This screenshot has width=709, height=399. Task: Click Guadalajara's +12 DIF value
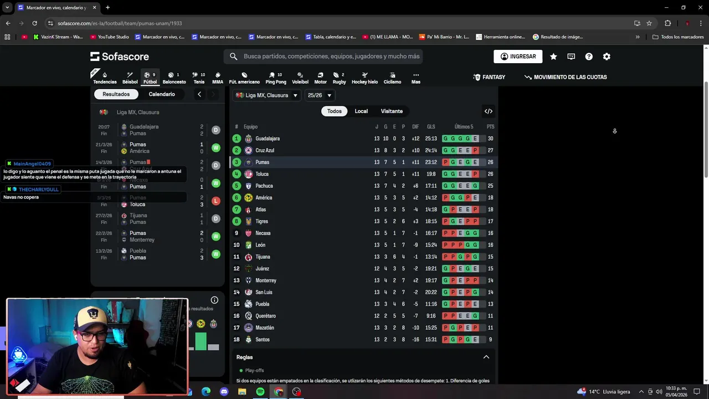tap(415, 139)
